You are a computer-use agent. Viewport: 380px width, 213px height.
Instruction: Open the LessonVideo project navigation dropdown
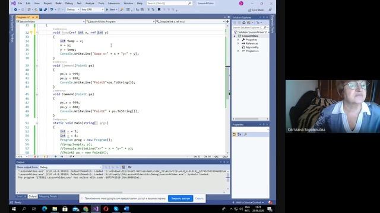(50, 21)
